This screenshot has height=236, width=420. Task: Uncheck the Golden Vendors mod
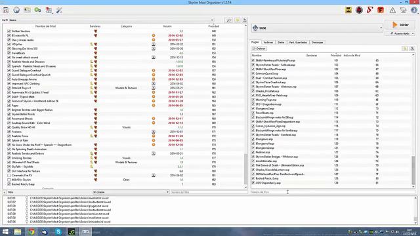(x=9, y=31)
